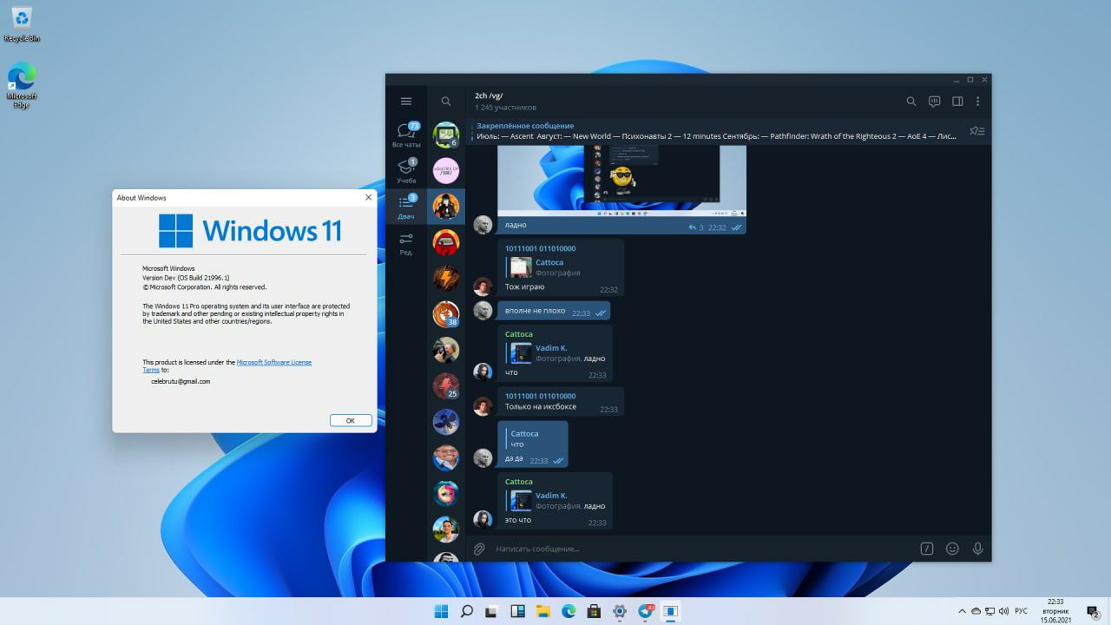This screenshot has height=625, width=1111.
Task: Open the shared Windows 11 screenshot photo
Action: [x=621, y=180]
